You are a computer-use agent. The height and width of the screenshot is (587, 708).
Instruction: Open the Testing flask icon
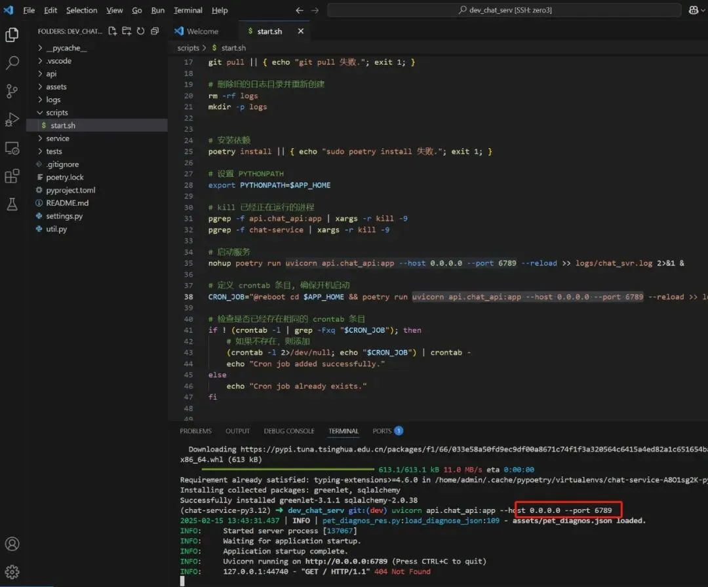point(12,204)
